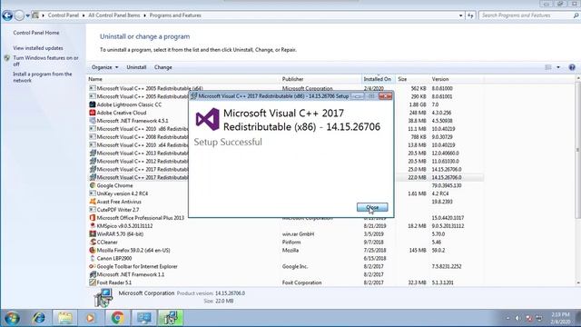Open address bar history dropdown
581x327 pixels.
click(460, 15)
